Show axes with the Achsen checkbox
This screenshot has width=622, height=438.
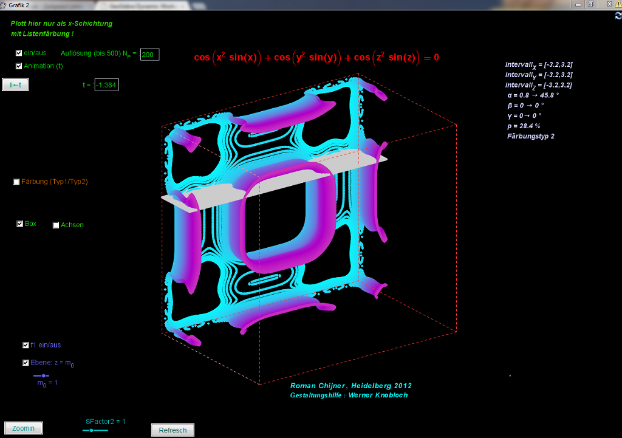(56, 225)
